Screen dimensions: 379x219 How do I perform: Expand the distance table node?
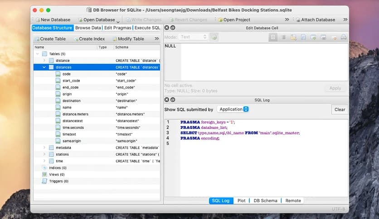(44, 61)
